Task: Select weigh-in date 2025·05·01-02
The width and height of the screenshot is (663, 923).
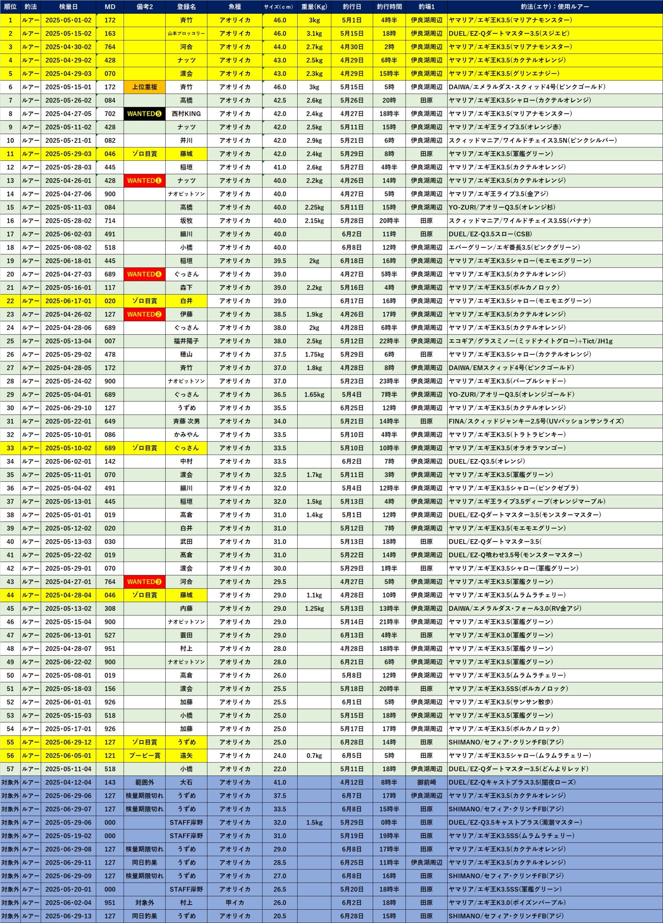Action: [68, 20]
